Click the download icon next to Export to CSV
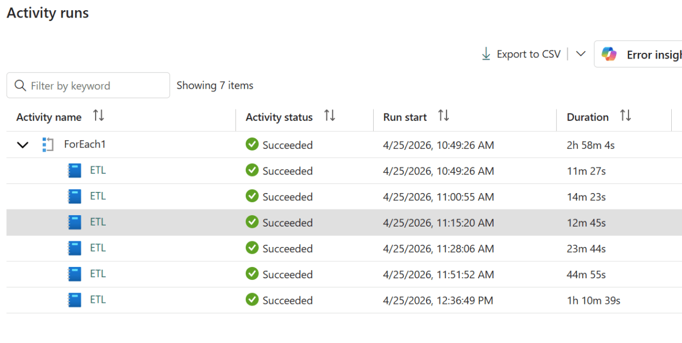 (486, 53)
